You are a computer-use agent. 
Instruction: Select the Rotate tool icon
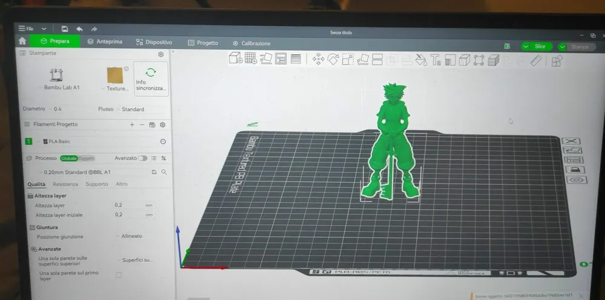pyautogui.click(x=333, y=59)
